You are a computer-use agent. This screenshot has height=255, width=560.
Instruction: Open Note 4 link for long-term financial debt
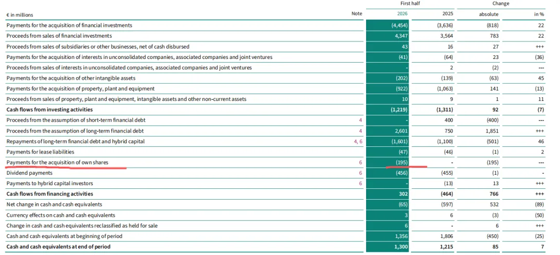coord(360,131)
